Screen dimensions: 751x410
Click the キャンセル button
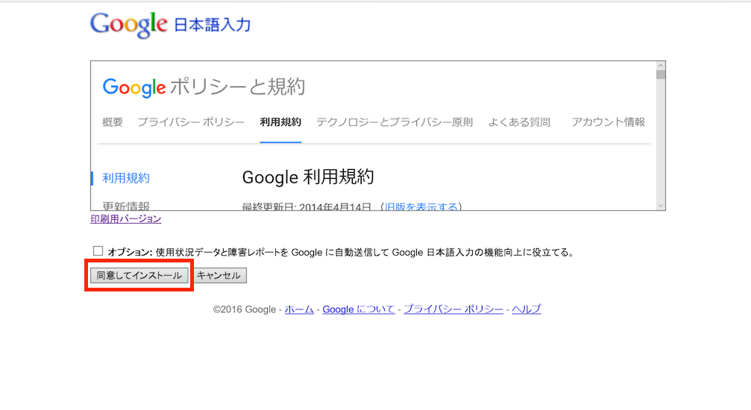[x=219, y=275]
